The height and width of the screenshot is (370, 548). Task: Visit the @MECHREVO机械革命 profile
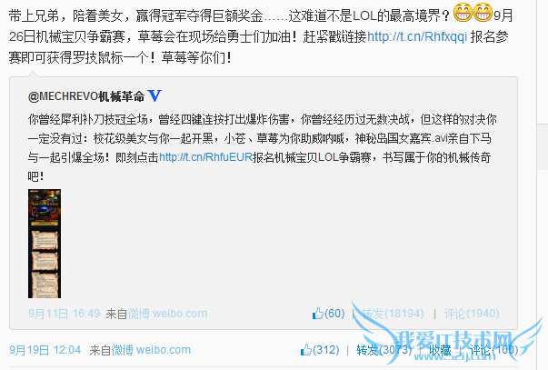point(86,96)
